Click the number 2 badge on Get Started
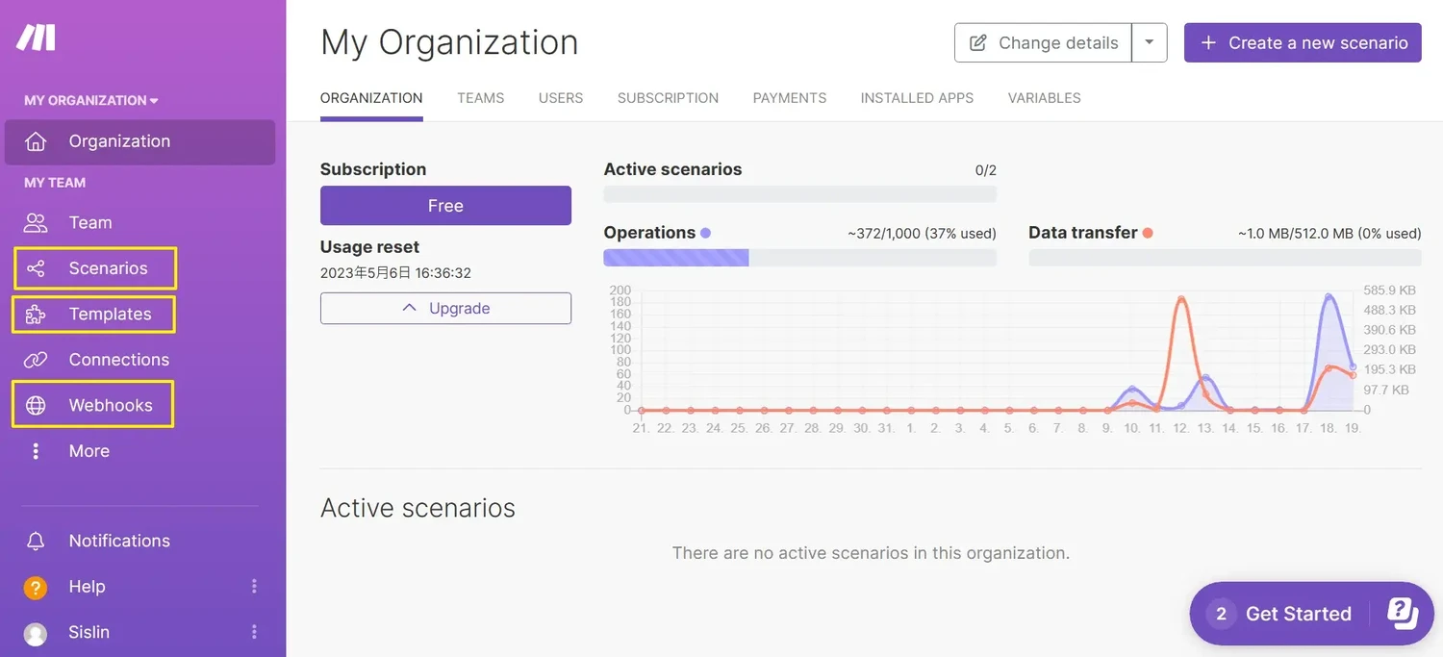1443x657 pixels. click(1221, 614)
